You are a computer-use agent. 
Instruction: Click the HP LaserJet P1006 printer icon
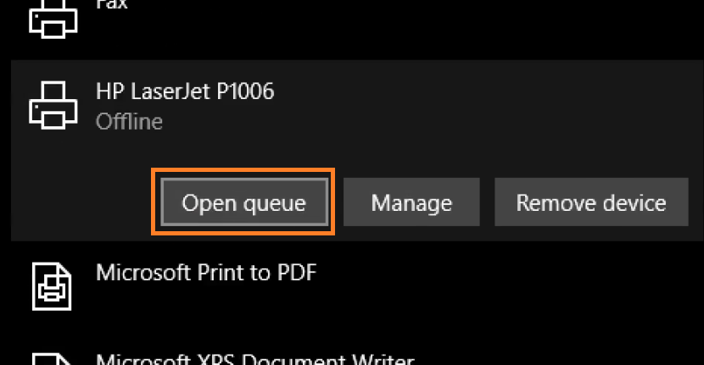pyautogui.click(x=53, y=107)
